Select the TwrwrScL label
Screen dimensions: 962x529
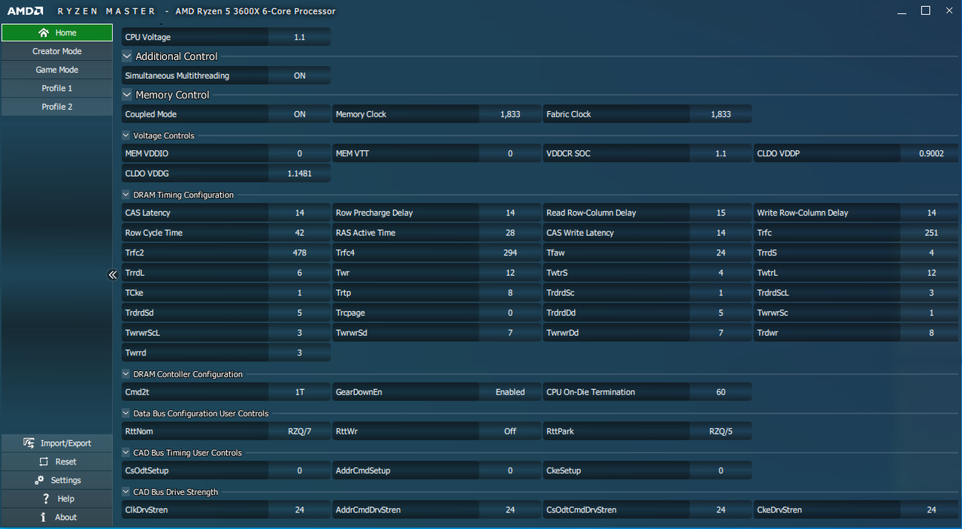click(142, 332)
